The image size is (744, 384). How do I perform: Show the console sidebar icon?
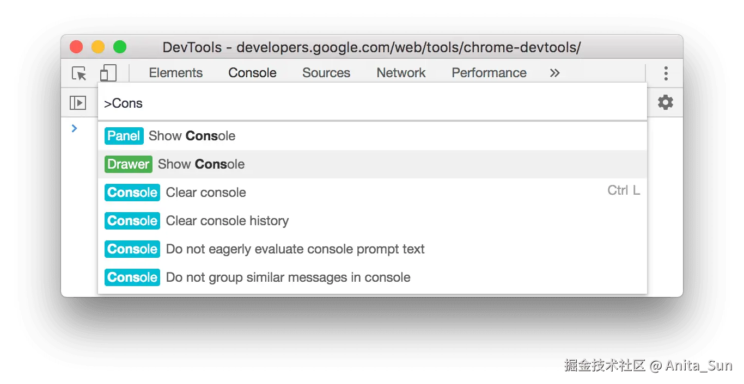(78, 102)
